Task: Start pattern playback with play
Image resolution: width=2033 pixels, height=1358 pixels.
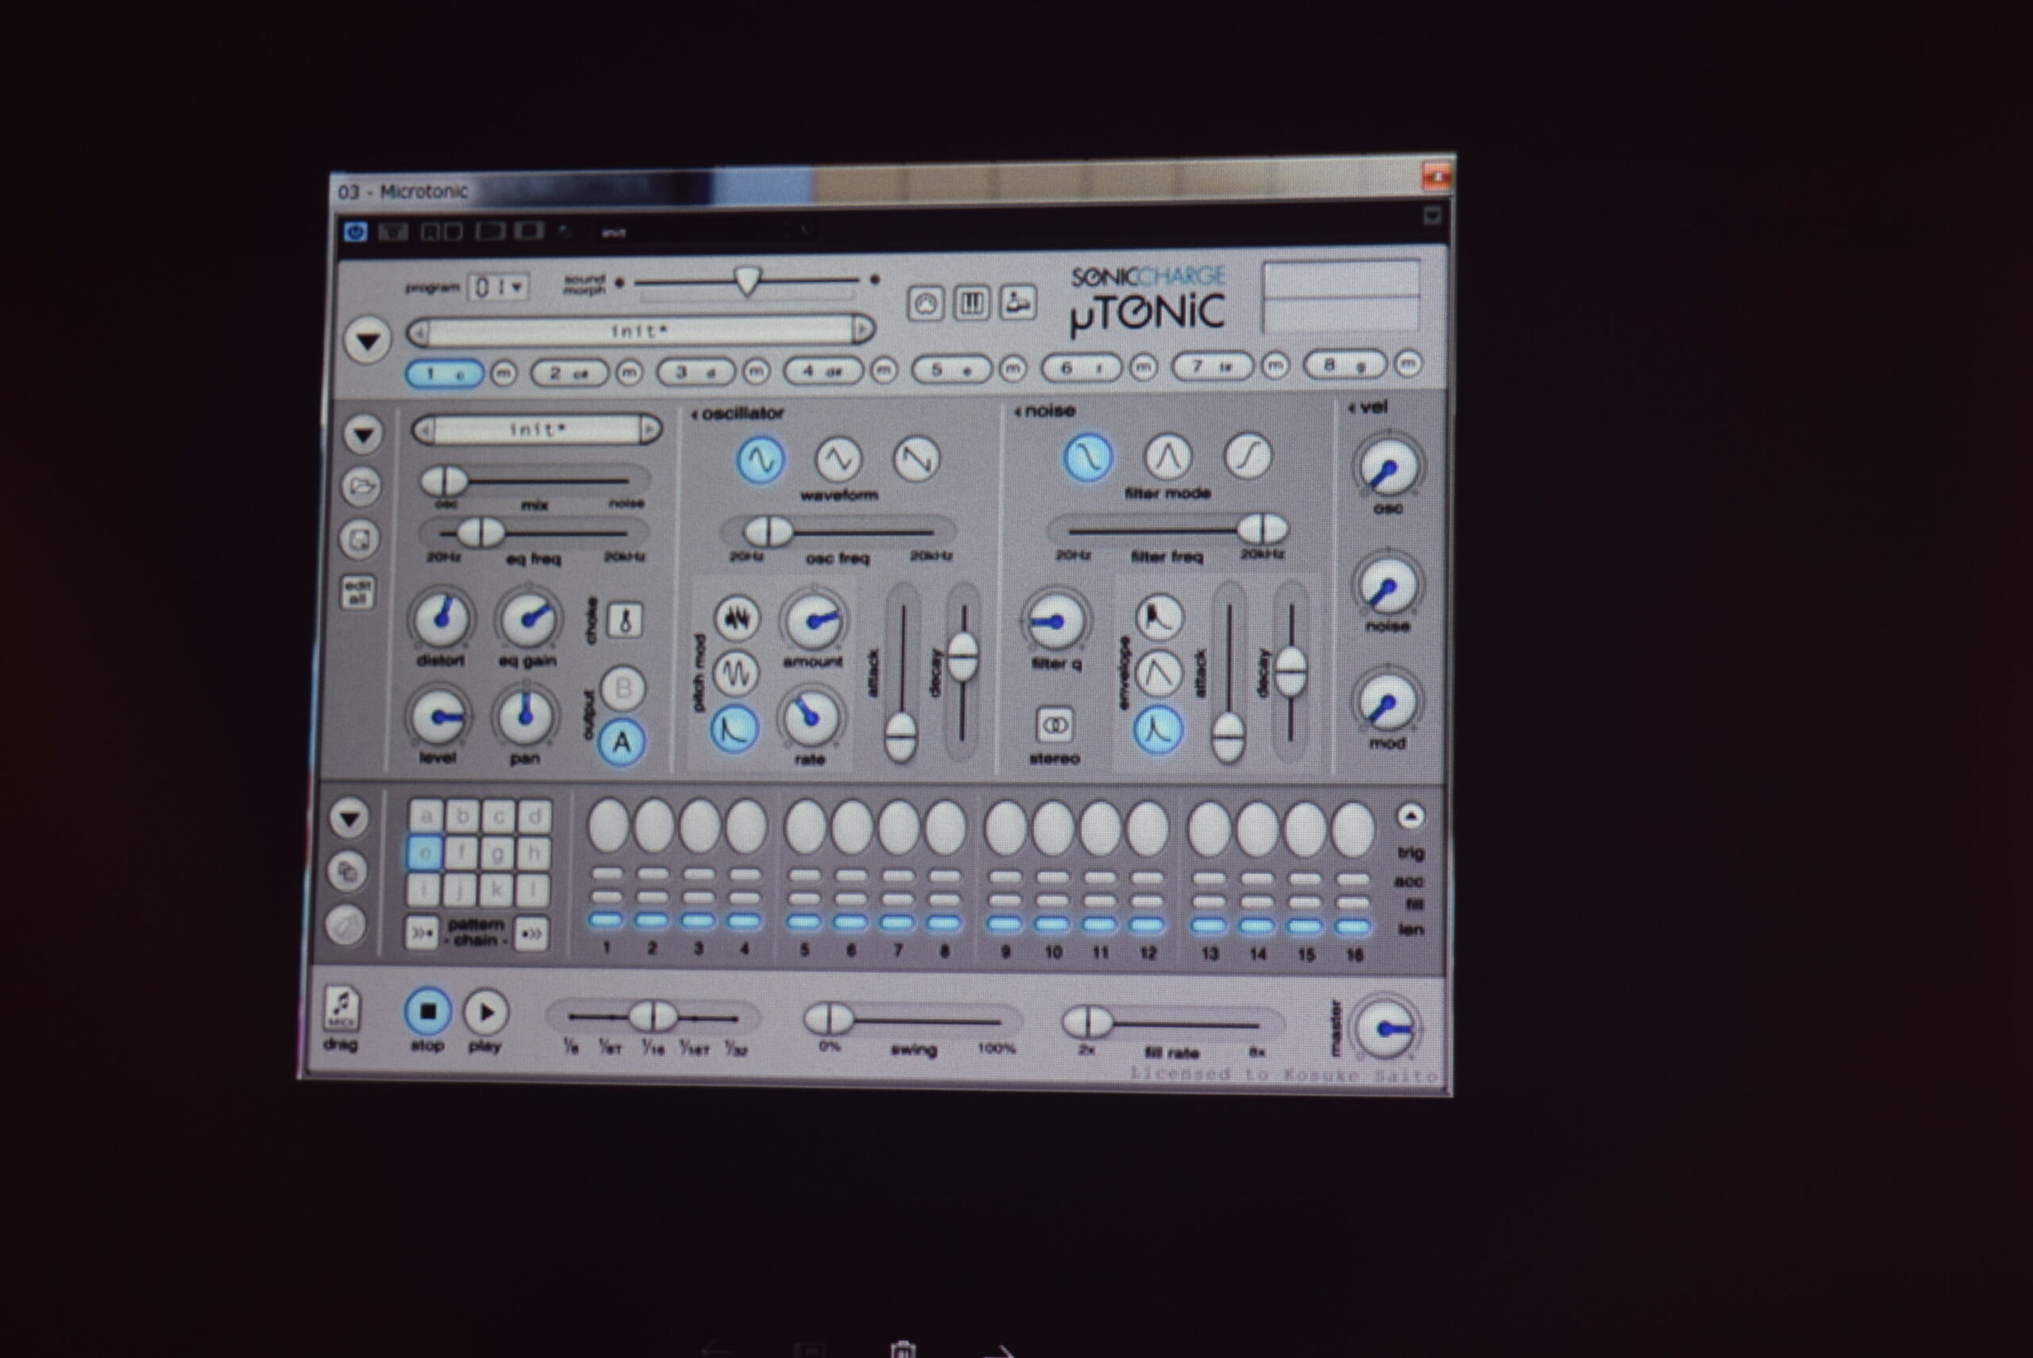Action: pos(485,1013)
